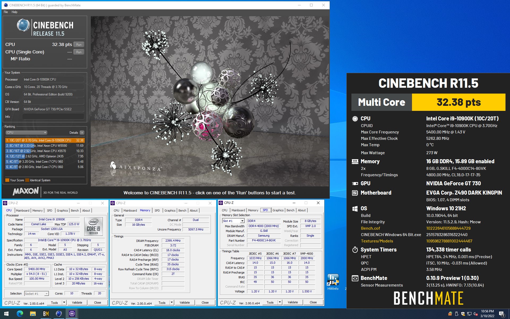Open Memory tab in right CPU-Z window
Screen dimensions: 510x319
tap(253, 210)
